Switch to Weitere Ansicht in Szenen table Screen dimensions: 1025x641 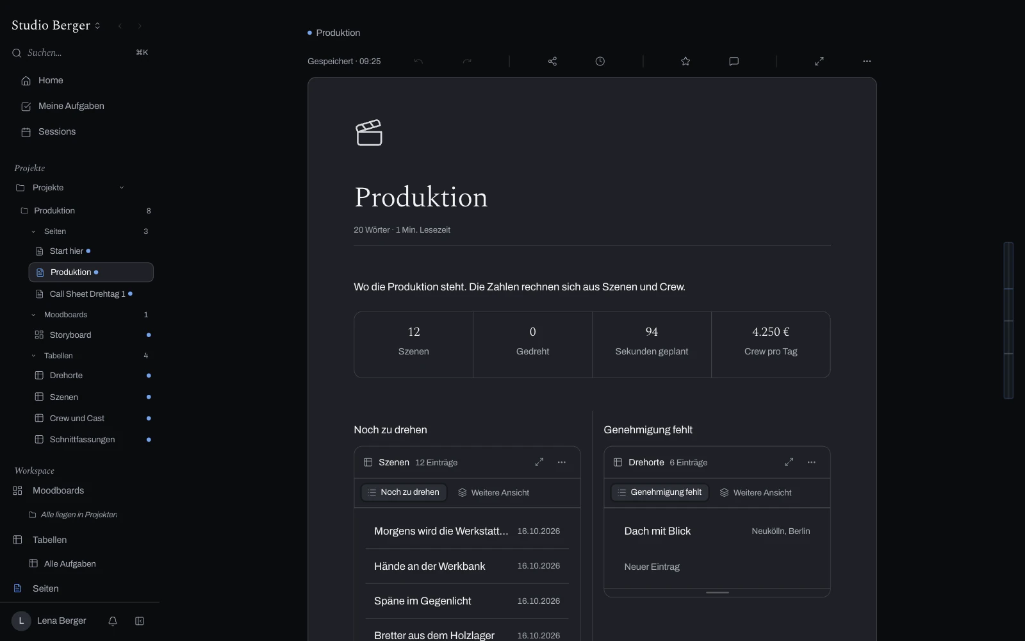(493, 492)
